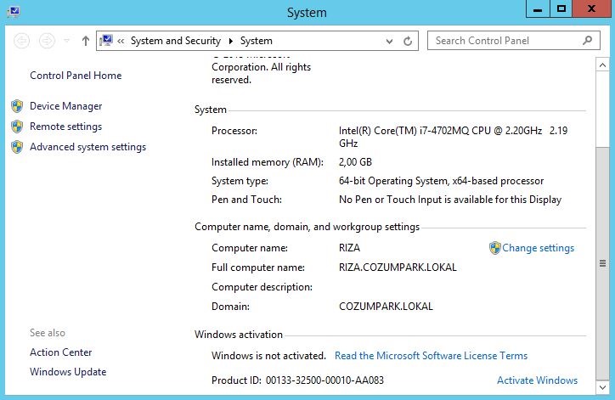The image size is (615, 400).
Task: Click the vertical scrollbar down arrow
Action: (x=602, y=387)
